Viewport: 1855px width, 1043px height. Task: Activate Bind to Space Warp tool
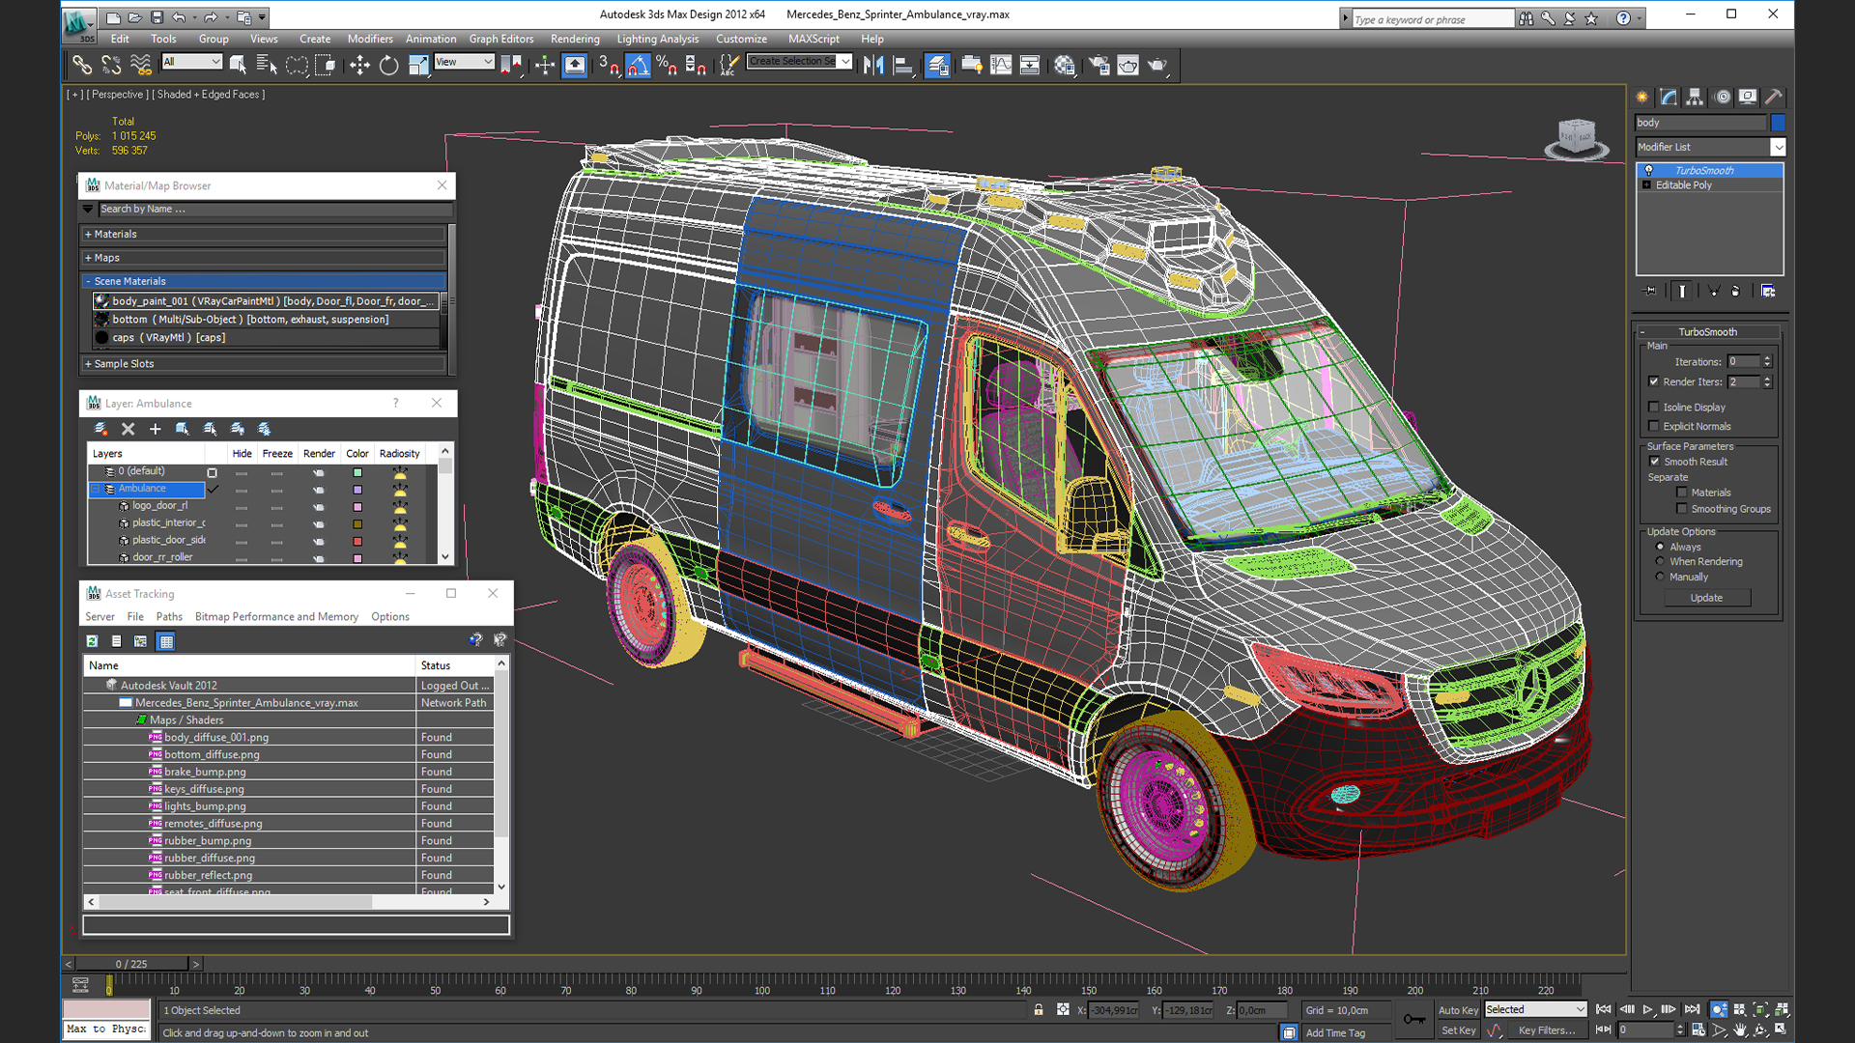tap(141, 65)
